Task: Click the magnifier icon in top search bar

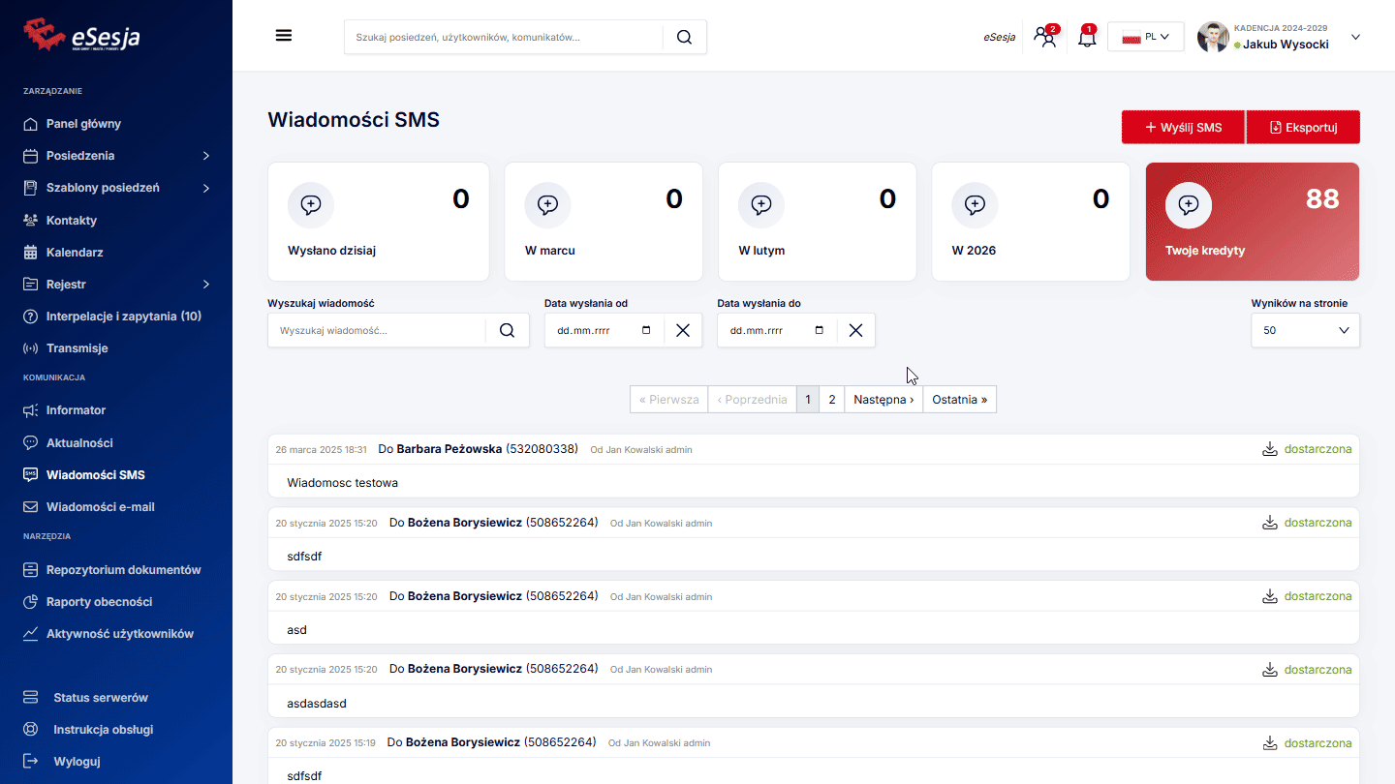Action: coord(684,37)
